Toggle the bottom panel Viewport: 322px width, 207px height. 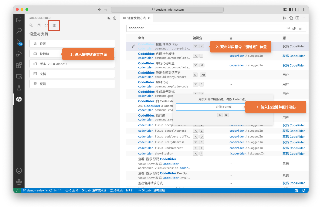coord(297,10)
